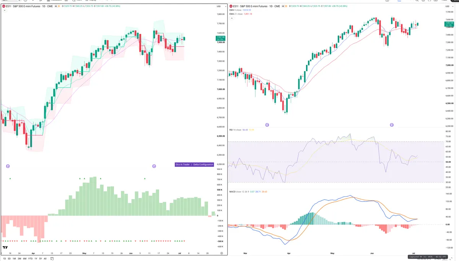Select the 5D time range
Viewport: 459px width, 261px height.
9,259
